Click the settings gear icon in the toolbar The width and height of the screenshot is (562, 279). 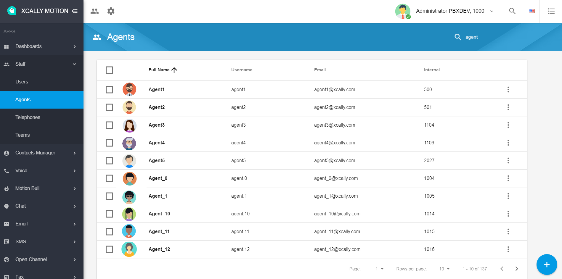click(111, 11)
